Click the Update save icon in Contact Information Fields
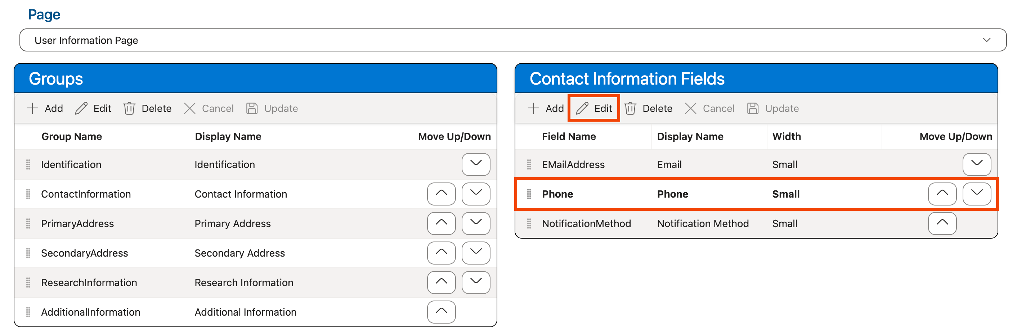 click(x=752, y=108)
